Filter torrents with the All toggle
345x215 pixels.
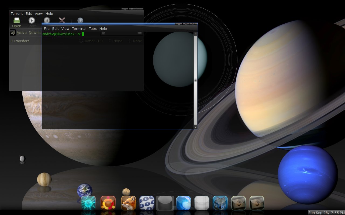tap(13, 33)
